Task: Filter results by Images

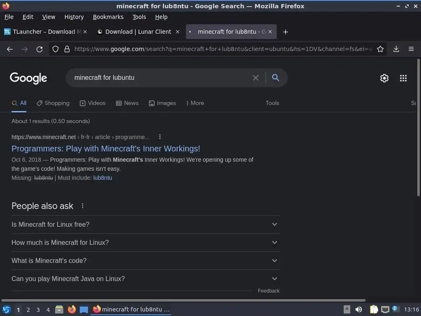Action: click(162, 103)
